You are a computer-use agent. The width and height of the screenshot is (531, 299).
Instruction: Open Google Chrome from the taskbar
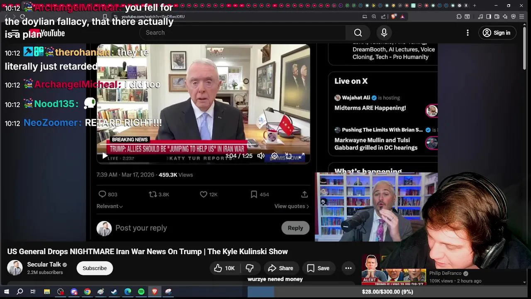87,292
